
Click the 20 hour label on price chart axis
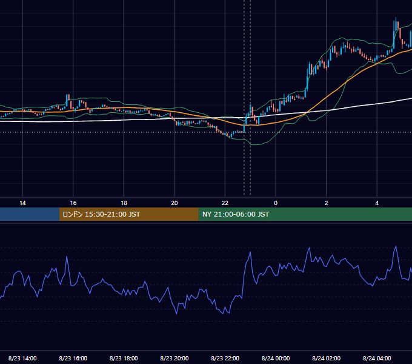pos(174,203)
